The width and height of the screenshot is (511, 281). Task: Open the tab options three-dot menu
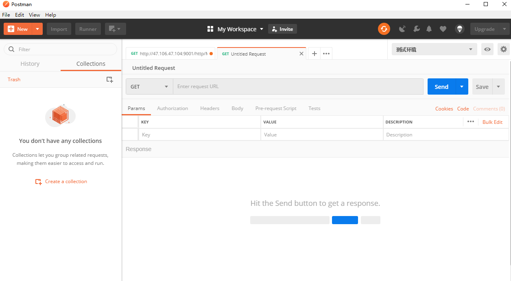[326, 54]
